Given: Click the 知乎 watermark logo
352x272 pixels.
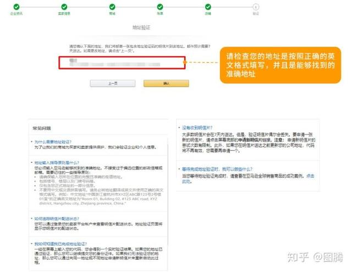Looking at the screenshot, I should click(298, 257).
